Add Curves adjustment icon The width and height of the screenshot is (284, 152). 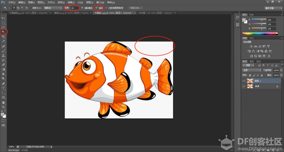pos(260,46)
